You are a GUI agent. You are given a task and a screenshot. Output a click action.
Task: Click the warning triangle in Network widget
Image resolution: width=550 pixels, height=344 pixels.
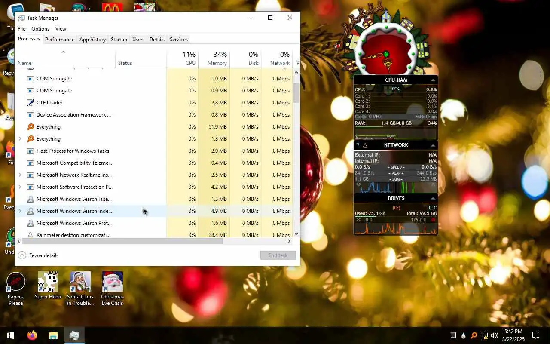365,145
